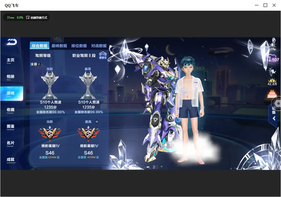Click the highest 绝影星耀IV rank emblem

[x=88, y=134]
